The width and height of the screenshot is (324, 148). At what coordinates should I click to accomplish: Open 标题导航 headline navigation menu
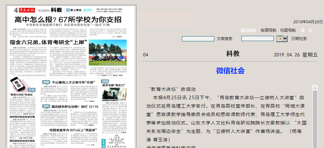click(x=288, y=30)
